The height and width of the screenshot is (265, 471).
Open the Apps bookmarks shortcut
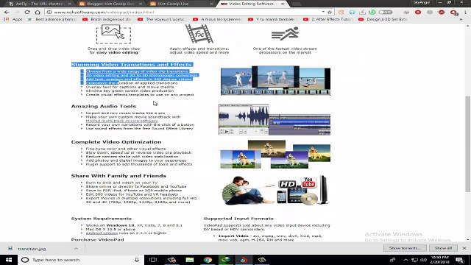13,19
